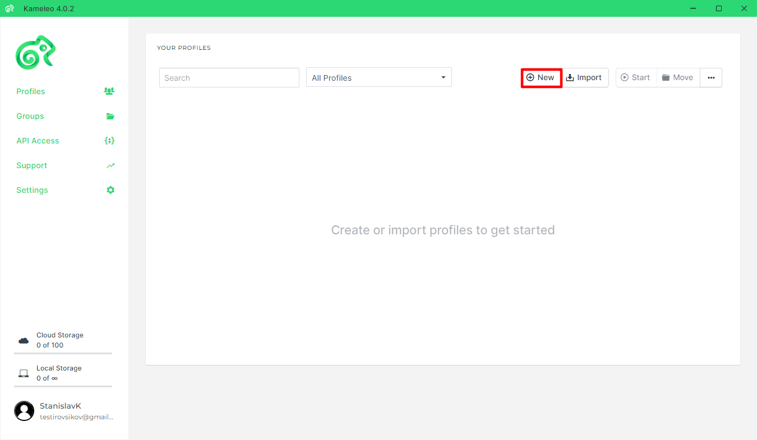
Task: Open the All Profiles dropdown
Action: coord(378,78)
